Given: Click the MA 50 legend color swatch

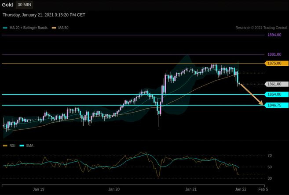Looking at the screenshot, I should (x=54, y=28).
